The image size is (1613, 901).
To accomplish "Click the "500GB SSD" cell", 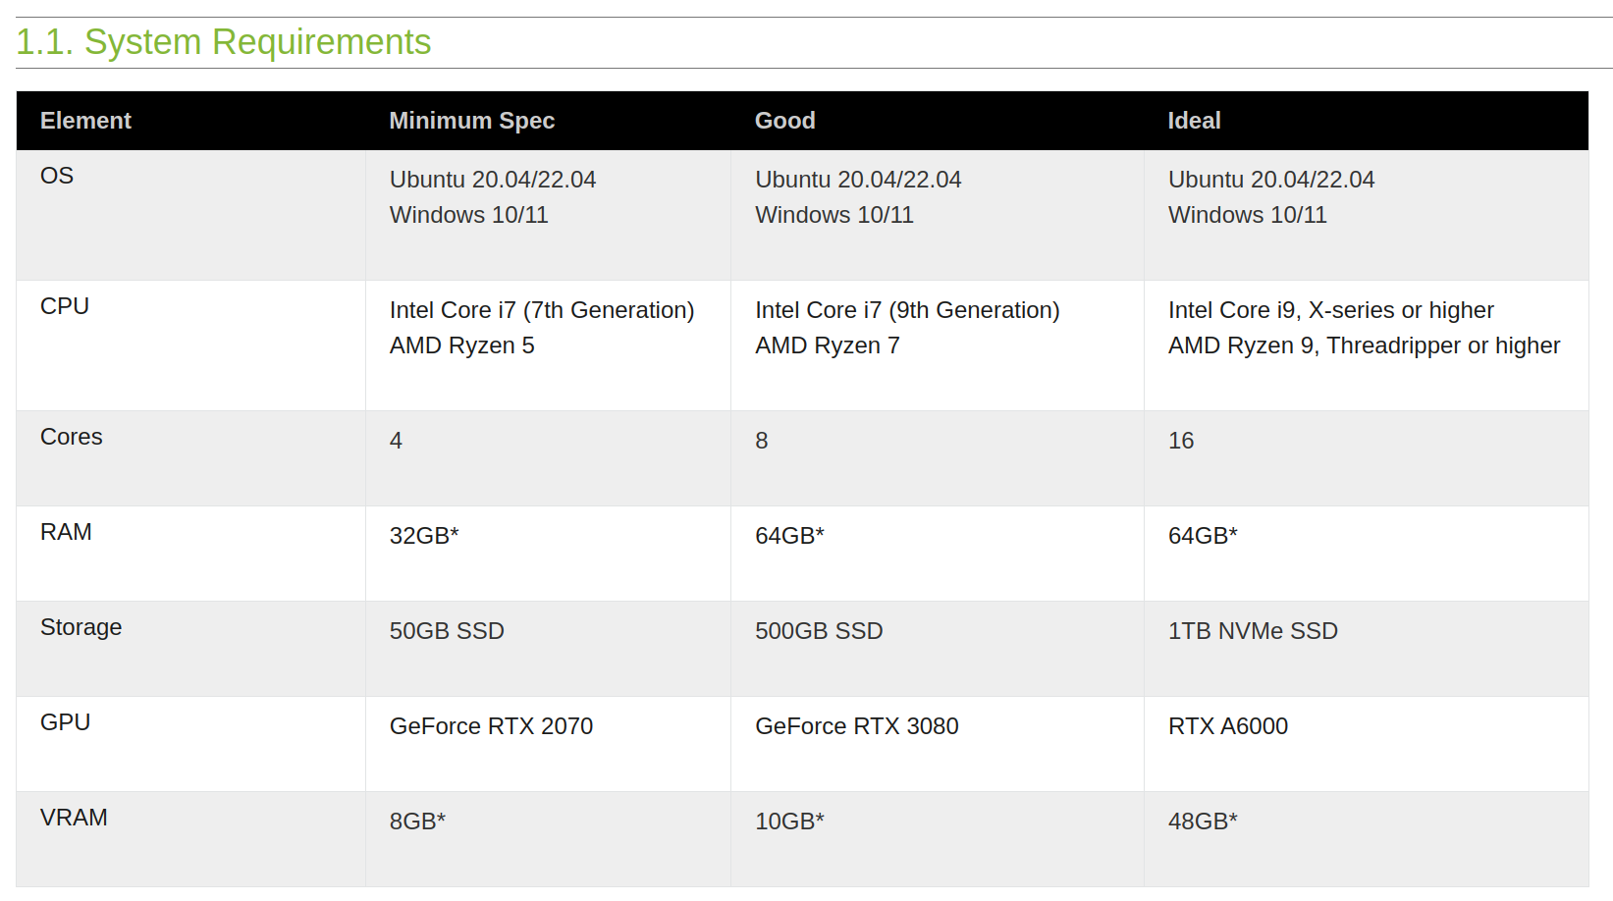I will (819, 631).
